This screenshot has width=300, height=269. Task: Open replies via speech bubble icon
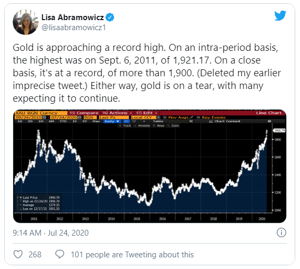(60, 255)
